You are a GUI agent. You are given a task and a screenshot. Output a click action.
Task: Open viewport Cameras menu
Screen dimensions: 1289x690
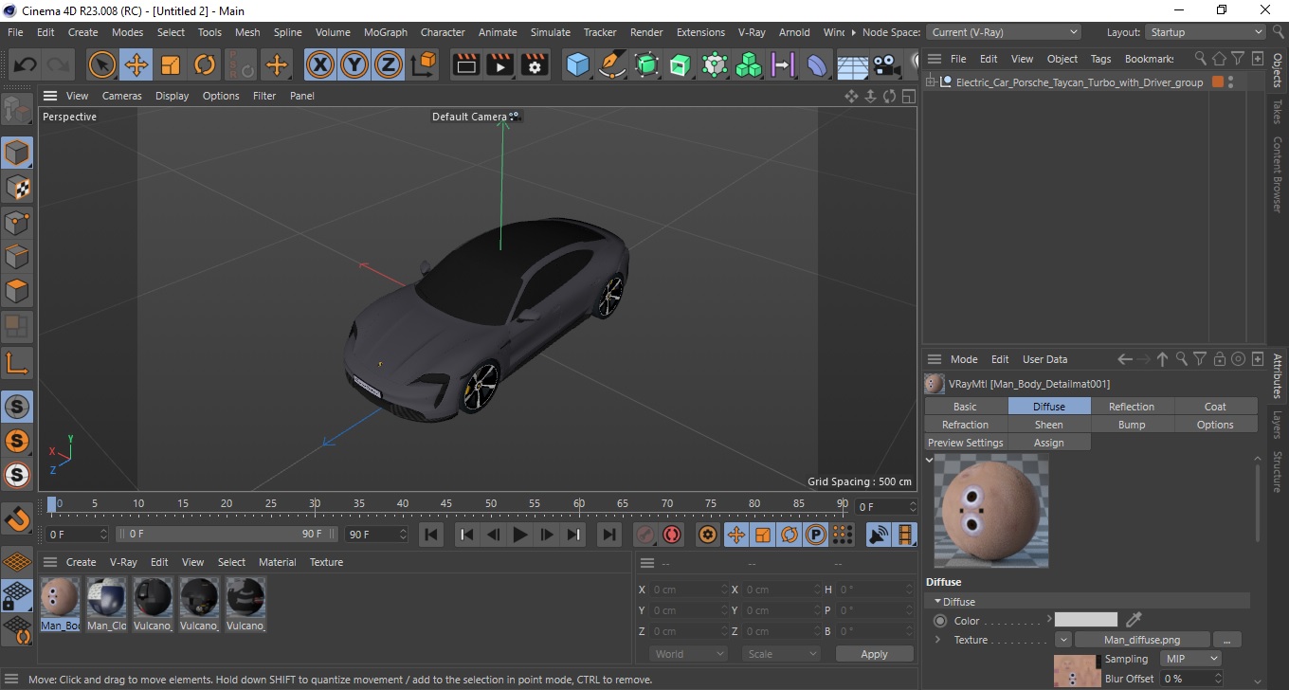coord(121,96)
